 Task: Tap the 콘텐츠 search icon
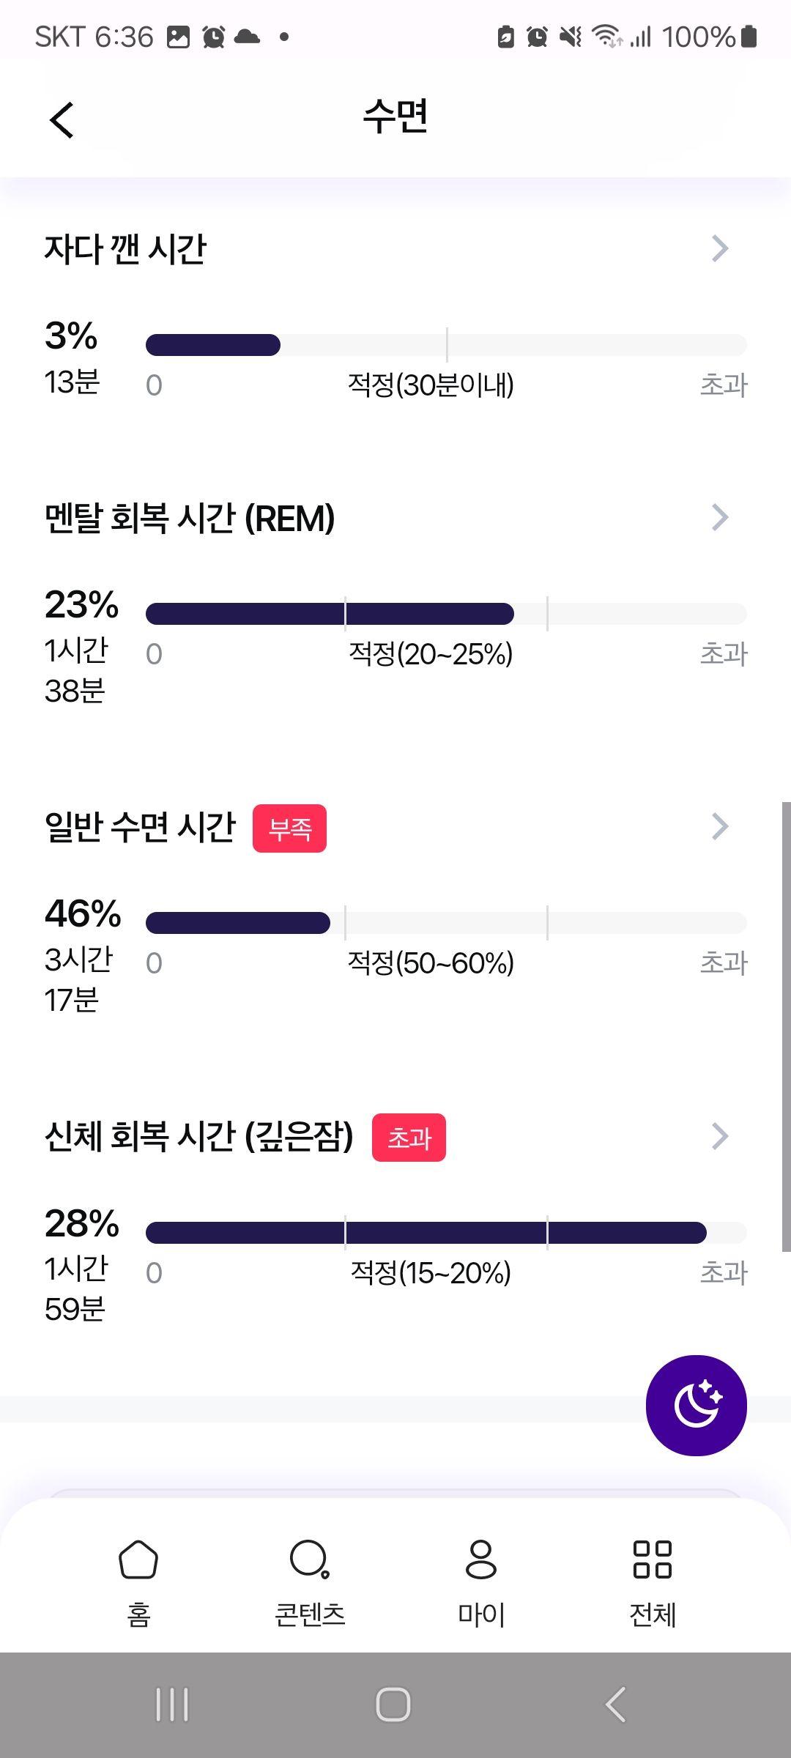pos(309,1559)
